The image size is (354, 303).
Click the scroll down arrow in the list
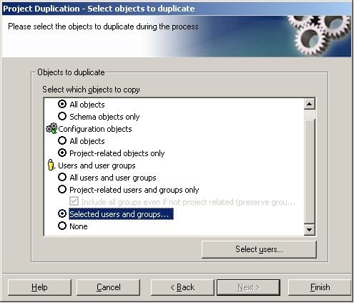(310, 230)
